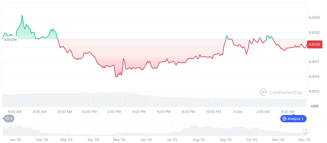Screen dimensions: 327x143
Task: Jump to Sep '25 in the navigator
Action: pos(225,140)
